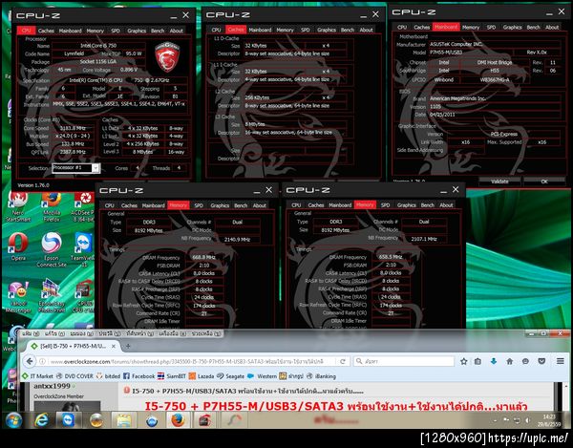This screenshot has height=448, width=573.
Task: Open the Processor #1 selection dropdown
Action: (76, 168)
